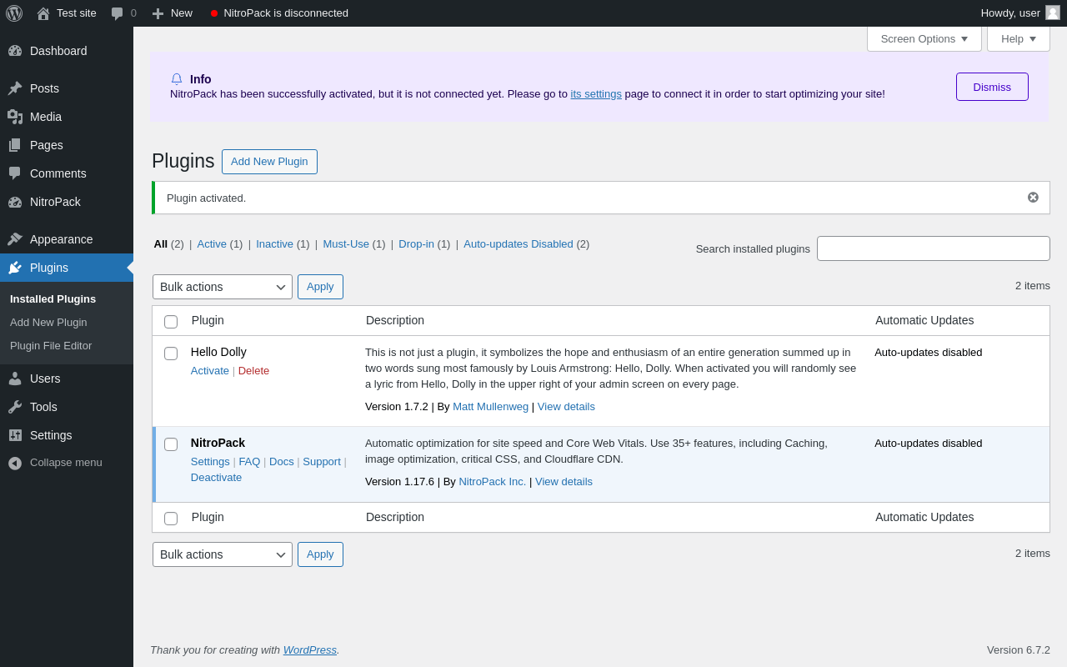Image resolution: width=1067 pixels, height=667 pixels.
Task: Click the Collapse menu arrow icon
Action: click(15, 463)
